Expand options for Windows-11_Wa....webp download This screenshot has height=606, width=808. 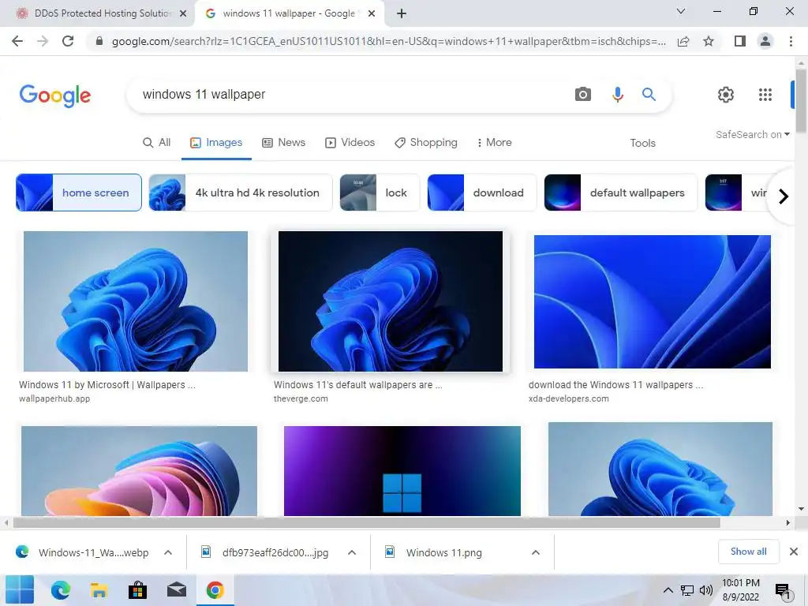click(x=168, y=552)
